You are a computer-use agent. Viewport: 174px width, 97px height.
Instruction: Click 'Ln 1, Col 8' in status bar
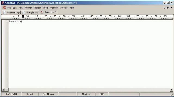[x=11, y=94]
